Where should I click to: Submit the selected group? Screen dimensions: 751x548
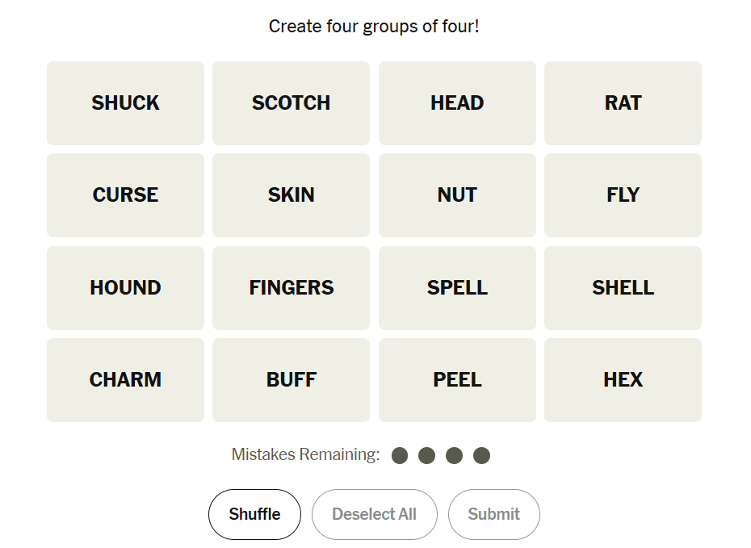tap(493, 514)
